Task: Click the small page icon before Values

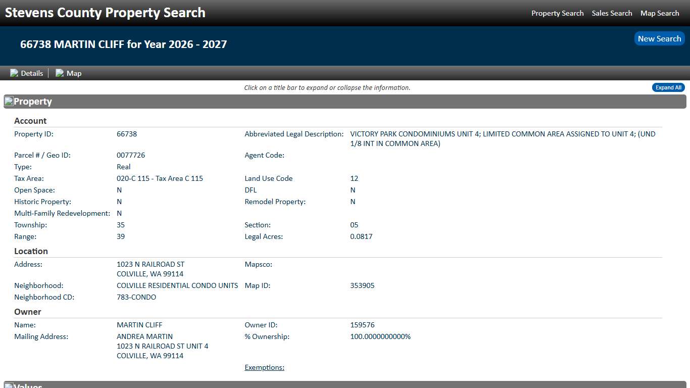Action: (x=9, y=385)
